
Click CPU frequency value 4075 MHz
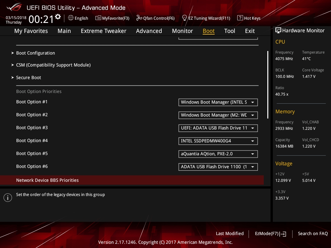tap(284, 59)
